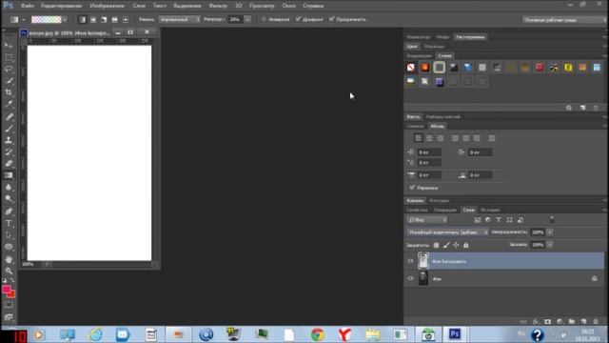Open layer fill dropdown arrow

click(x=550, y=245)
